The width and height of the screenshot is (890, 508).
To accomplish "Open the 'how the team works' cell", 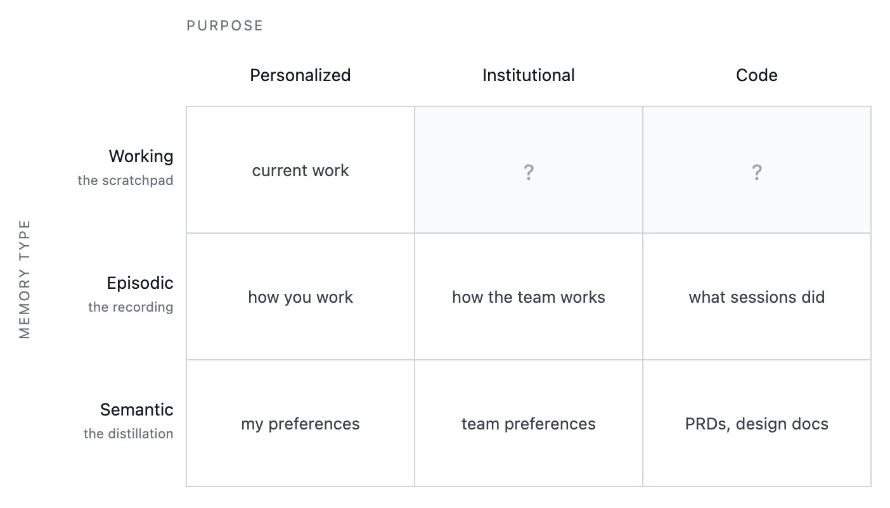I will coord(529,297).
